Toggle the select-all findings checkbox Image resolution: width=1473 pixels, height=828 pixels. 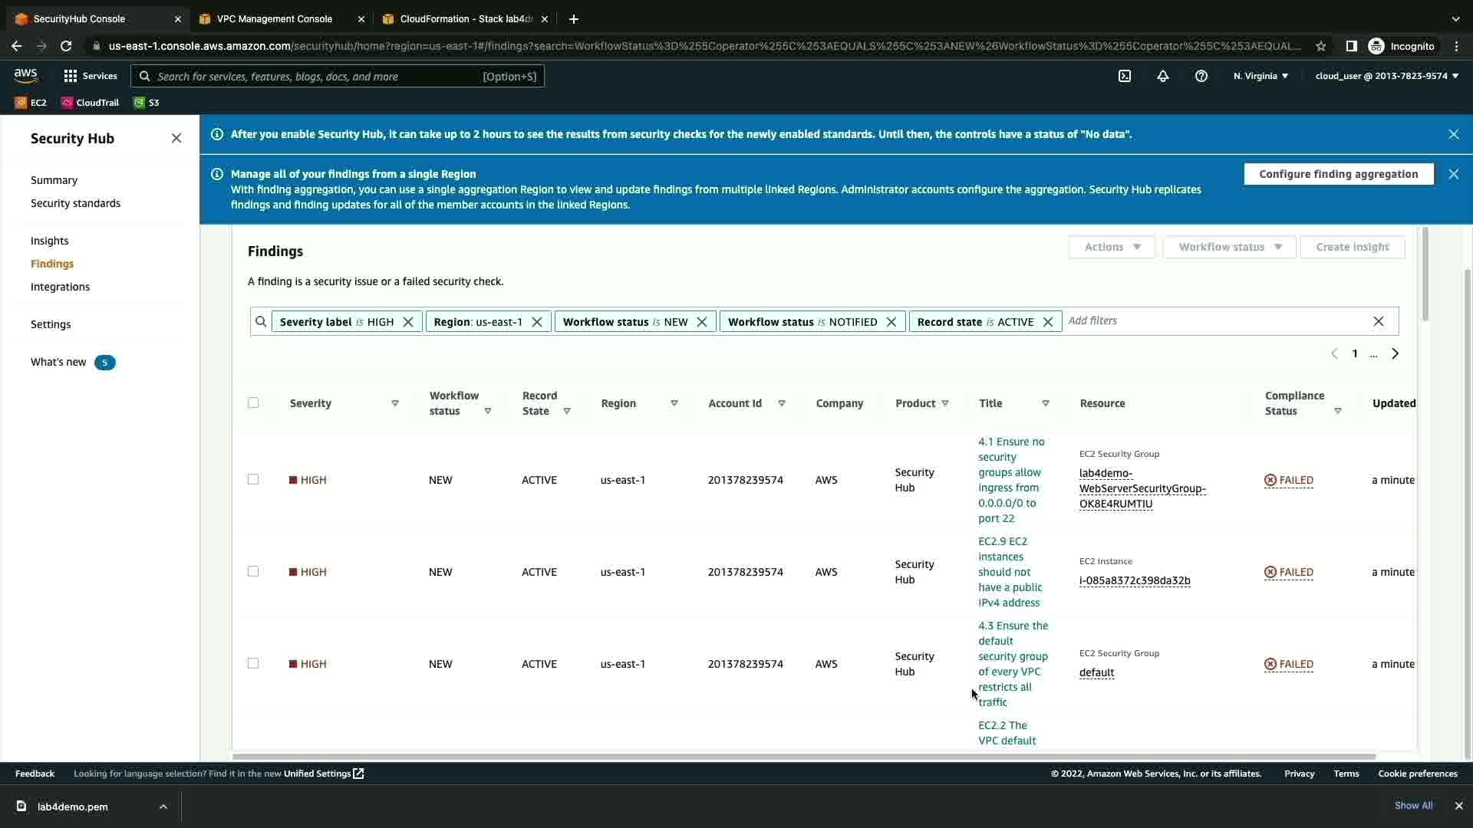point(253,403)
